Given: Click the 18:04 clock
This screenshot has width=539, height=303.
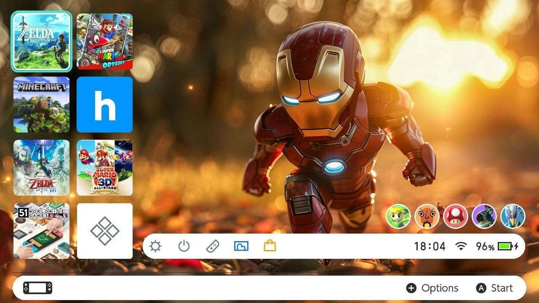Looking at the screenshot, I should click(x=430, y=246).
